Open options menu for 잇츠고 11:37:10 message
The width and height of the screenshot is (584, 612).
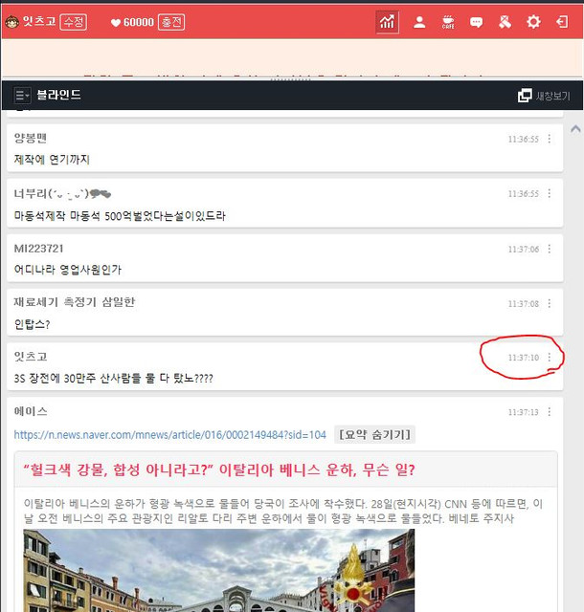[x=550, y=357]
